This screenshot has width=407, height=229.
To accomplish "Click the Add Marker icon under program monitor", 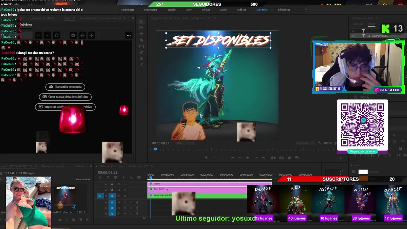I will tap(206, 157).
